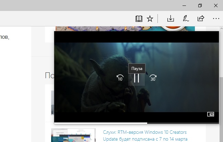
Task: Pause the video playback
Action: (x=137, y=78)
